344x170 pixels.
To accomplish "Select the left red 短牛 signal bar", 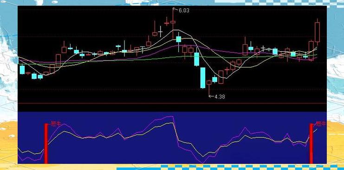I will [x=46, y=143].
